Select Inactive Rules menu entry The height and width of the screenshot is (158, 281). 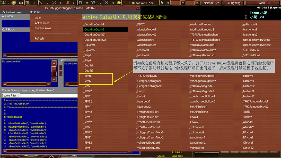pyautogui.click(x=43, y=28)
